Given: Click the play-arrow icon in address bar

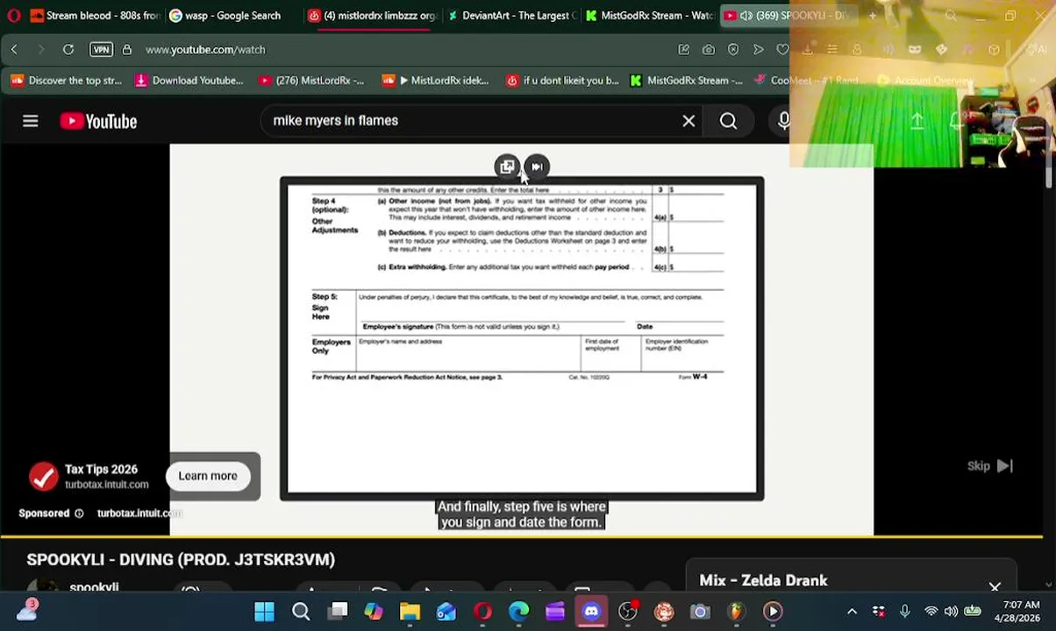Looking at the screenshot, I should tap(758, 50).
